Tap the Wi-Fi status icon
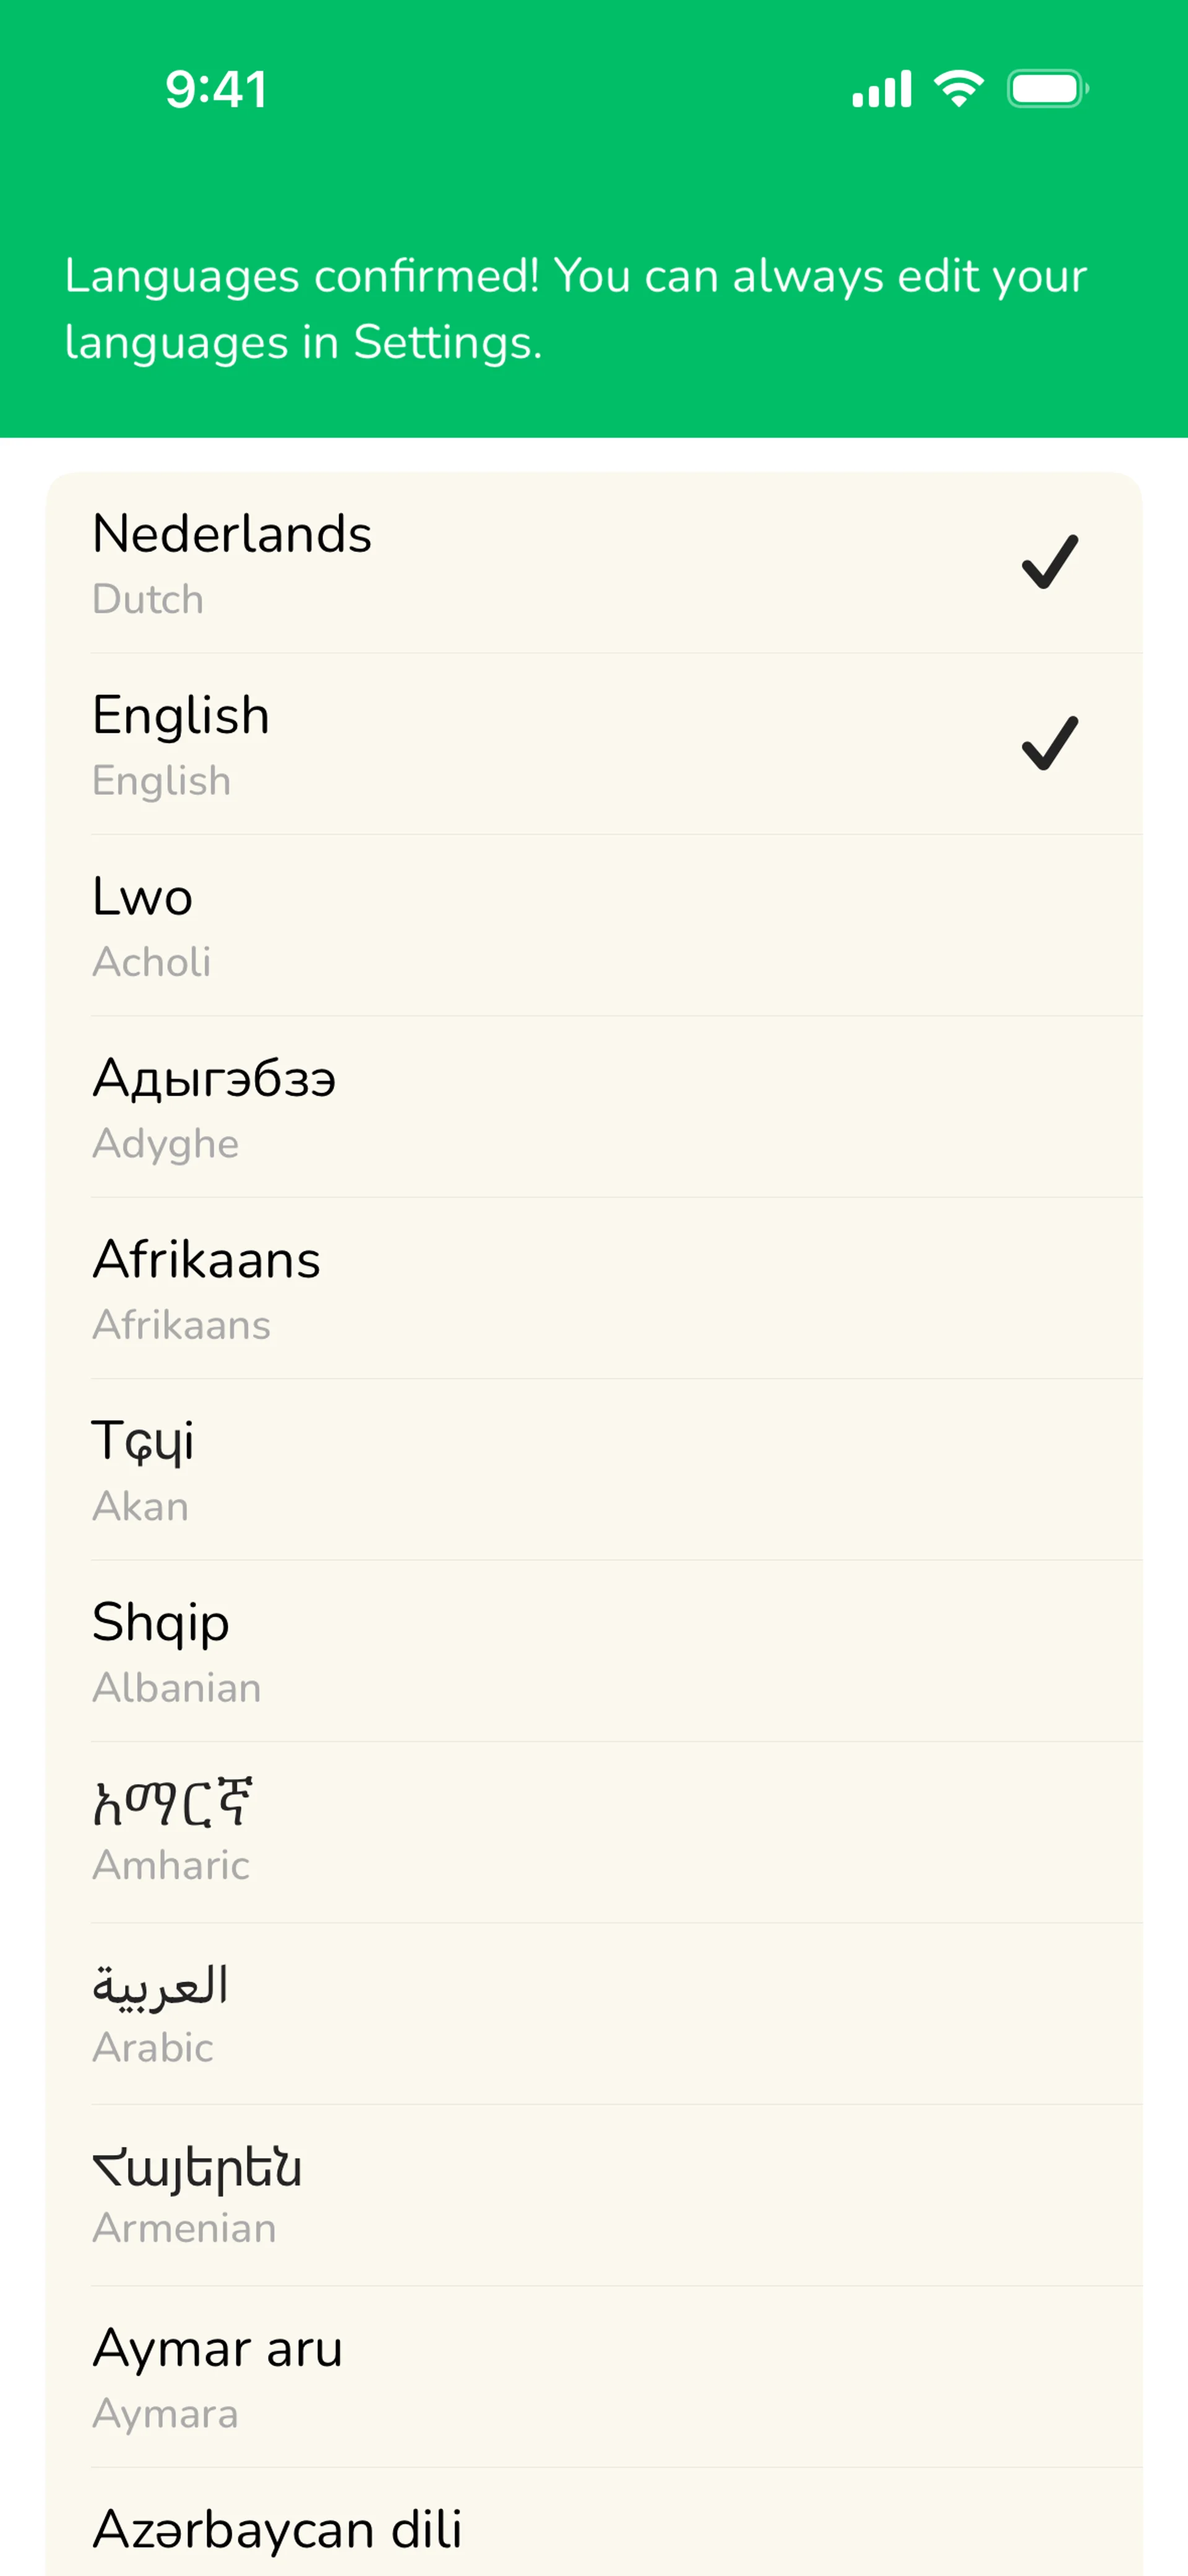Viewport: 1188px width, 2576px height. 958,89
